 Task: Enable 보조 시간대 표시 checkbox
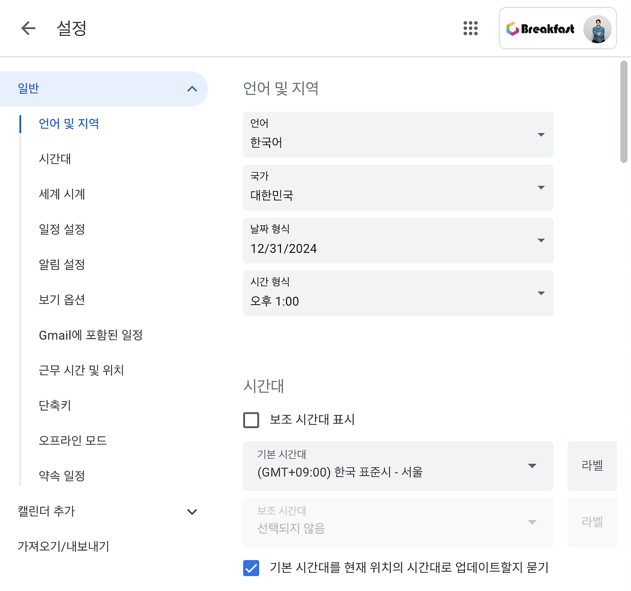click(251, 419)
